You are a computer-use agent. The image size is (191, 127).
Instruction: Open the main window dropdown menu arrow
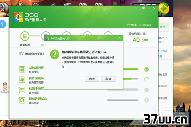(x=144, y=8)
